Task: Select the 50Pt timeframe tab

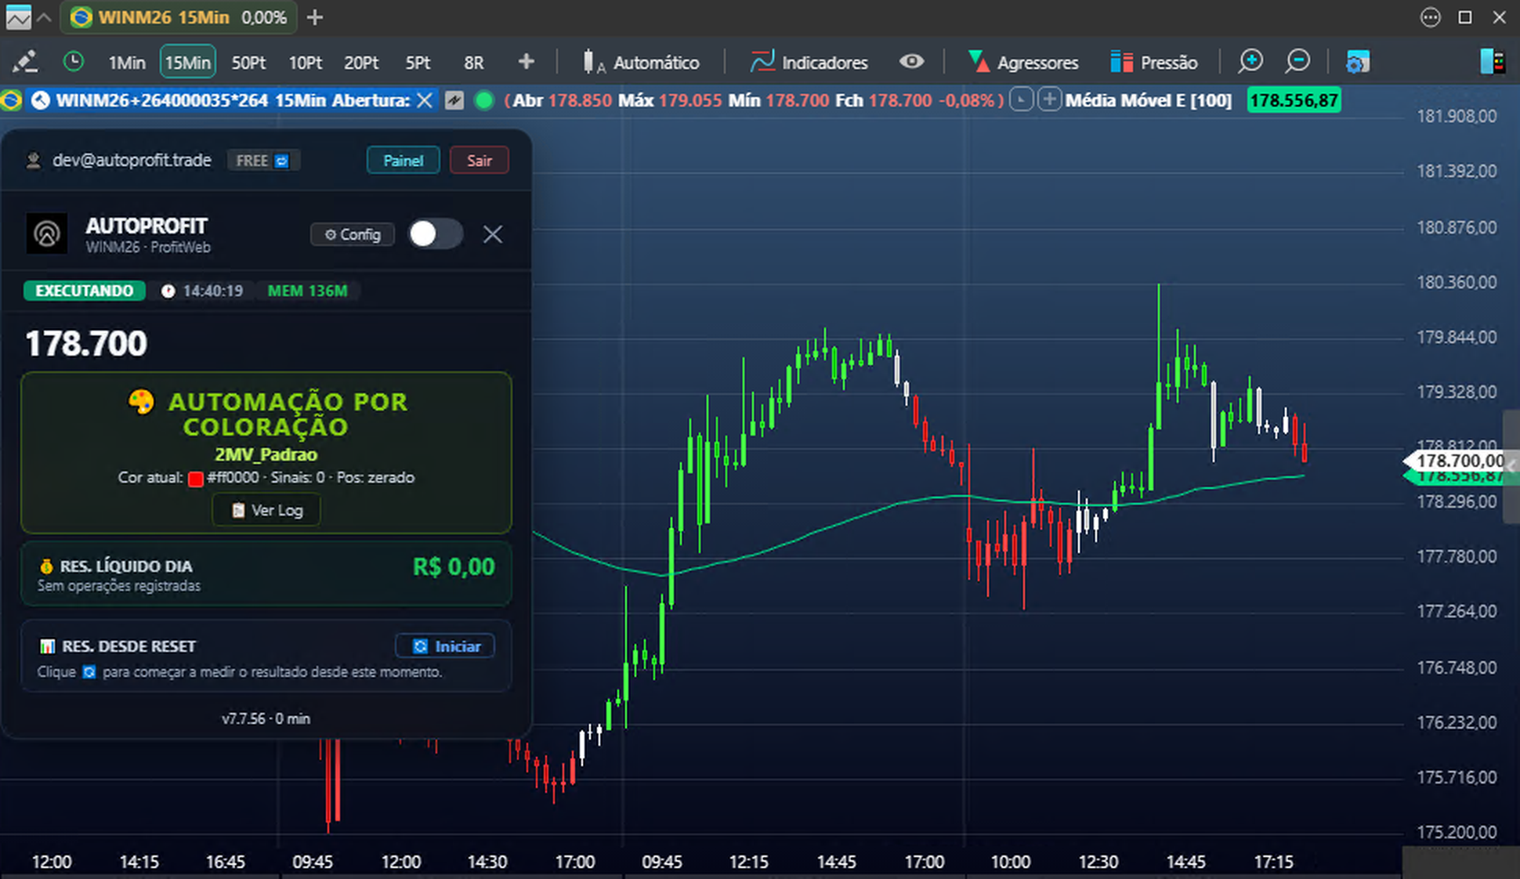Action: tap(248, 63)
